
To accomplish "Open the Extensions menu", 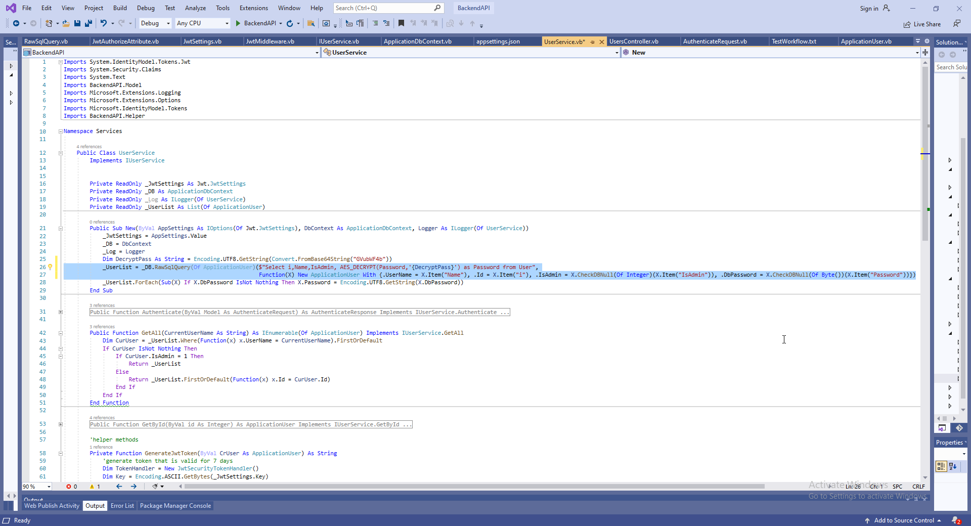I will pyautogui.click(x=254, y=8).
